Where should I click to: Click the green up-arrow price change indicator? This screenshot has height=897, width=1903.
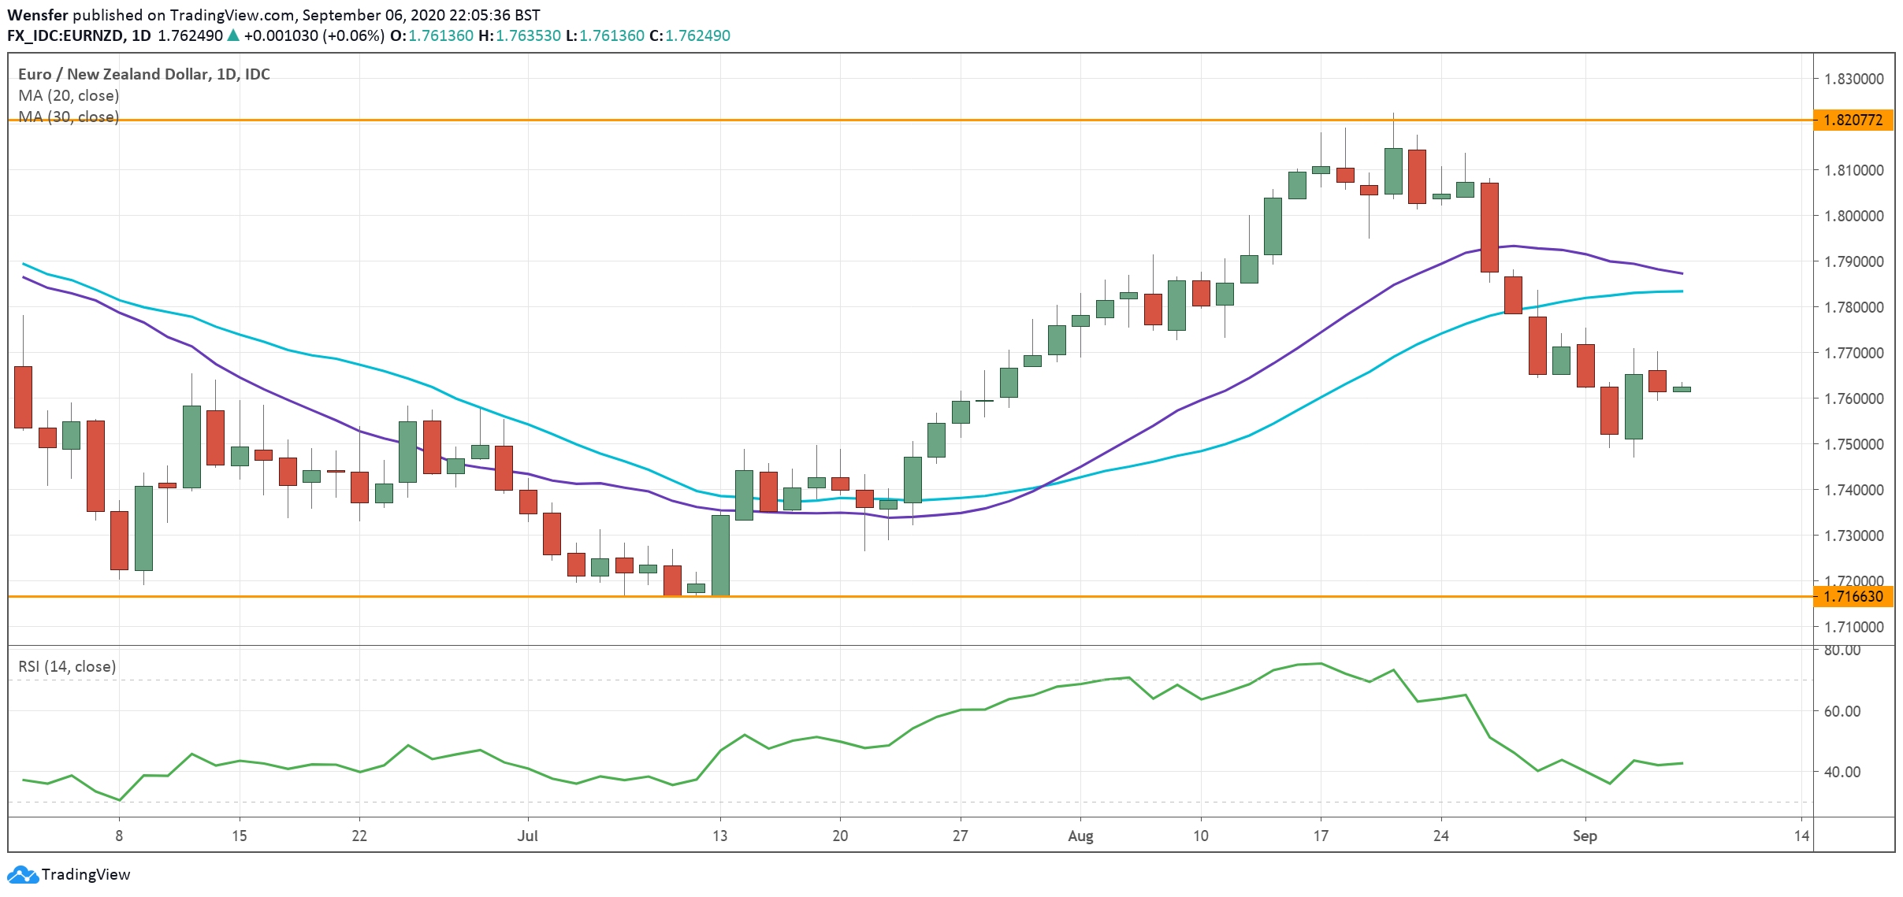point(232,35)
